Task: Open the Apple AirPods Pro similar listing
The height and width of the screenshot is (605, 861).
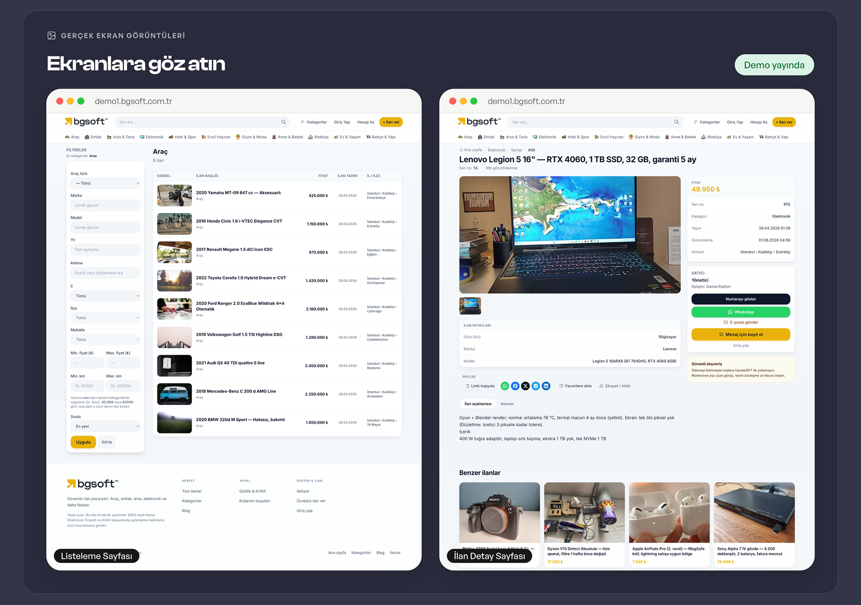Action: [x=669, y=524]
